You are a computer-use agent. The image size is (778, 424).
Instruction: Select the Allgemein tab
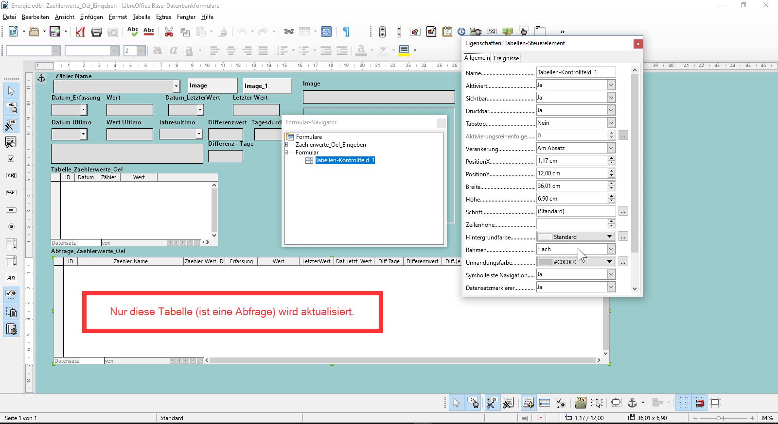[x=477, y=58]
